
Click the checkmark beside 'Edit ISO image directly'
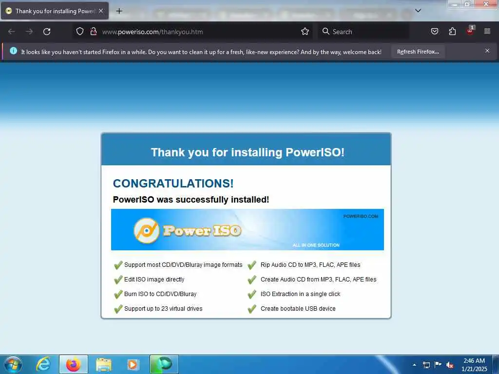click(x=118, y=279)
